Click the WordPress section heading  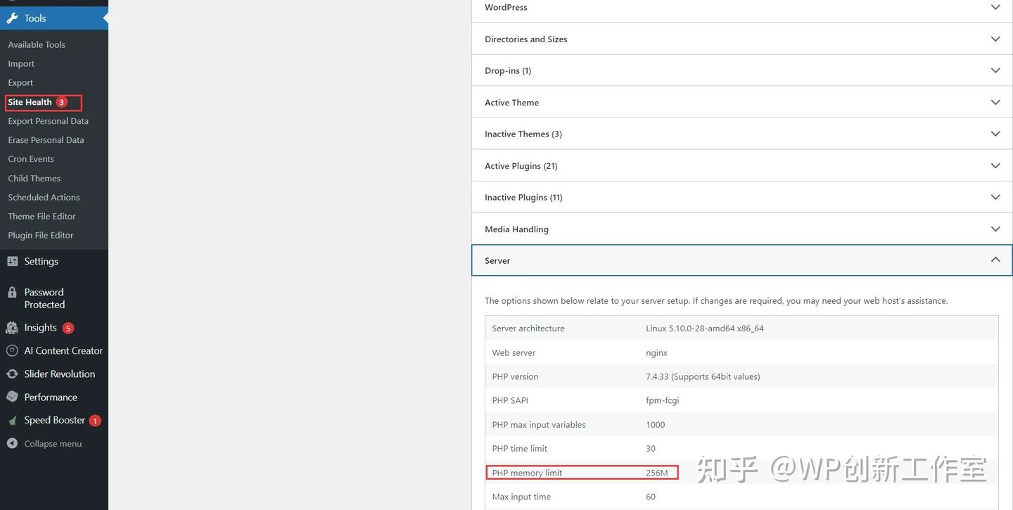coord(506,7)
